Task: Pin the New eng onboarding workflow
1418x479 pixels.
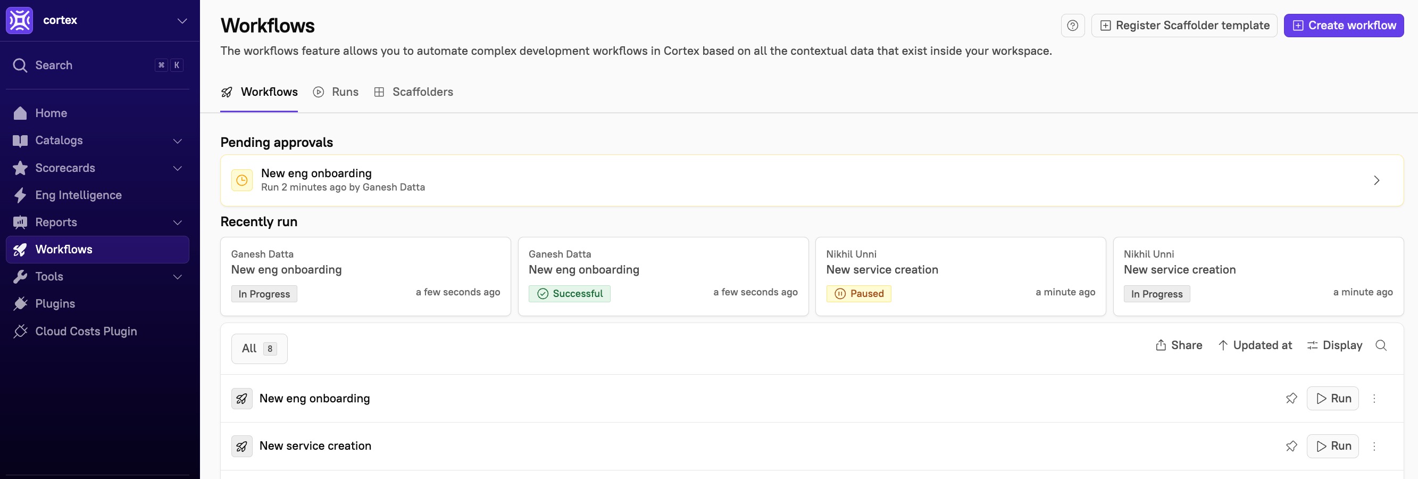Action: pyautogui.click(x=1291, y=399)
